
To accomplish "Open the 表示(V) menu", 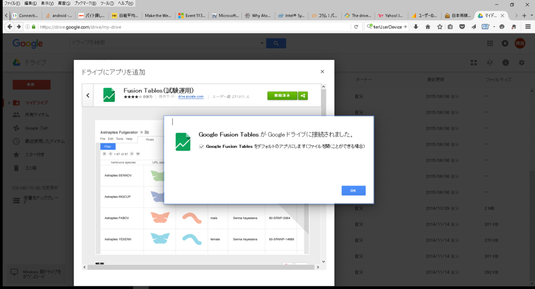I will point(47,3).
